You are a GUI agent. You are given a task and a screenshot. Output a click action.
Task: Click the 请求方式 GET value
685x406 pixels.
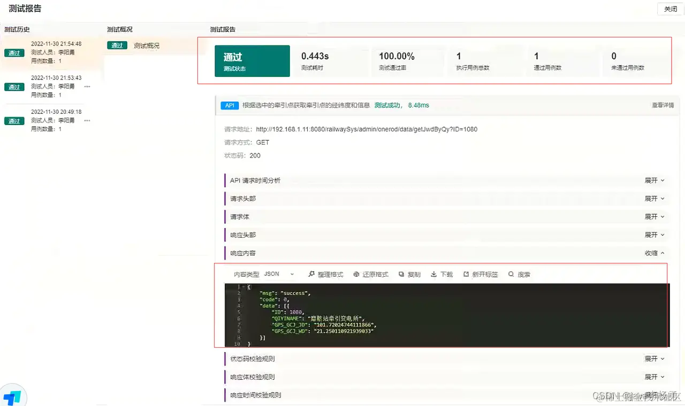(x=263, y=143)
